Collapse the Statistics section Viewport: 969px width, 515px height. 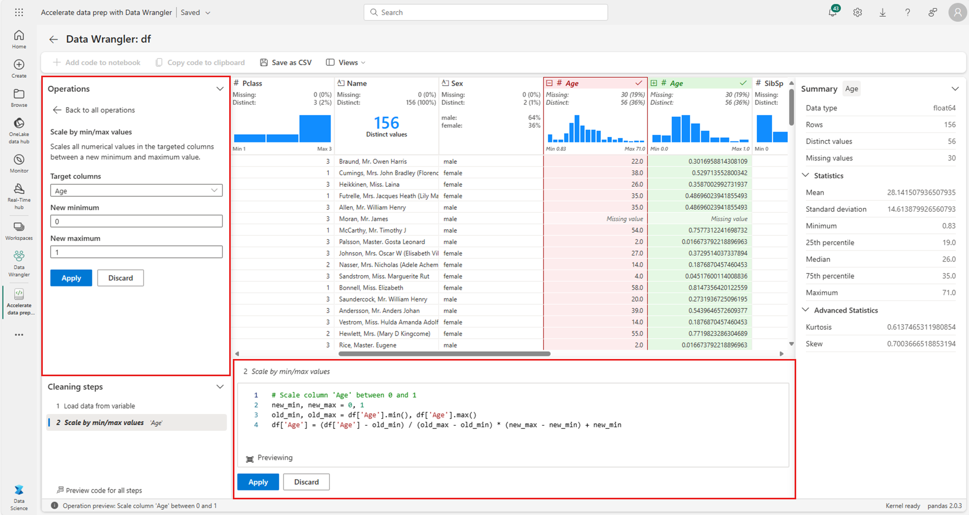806,175
